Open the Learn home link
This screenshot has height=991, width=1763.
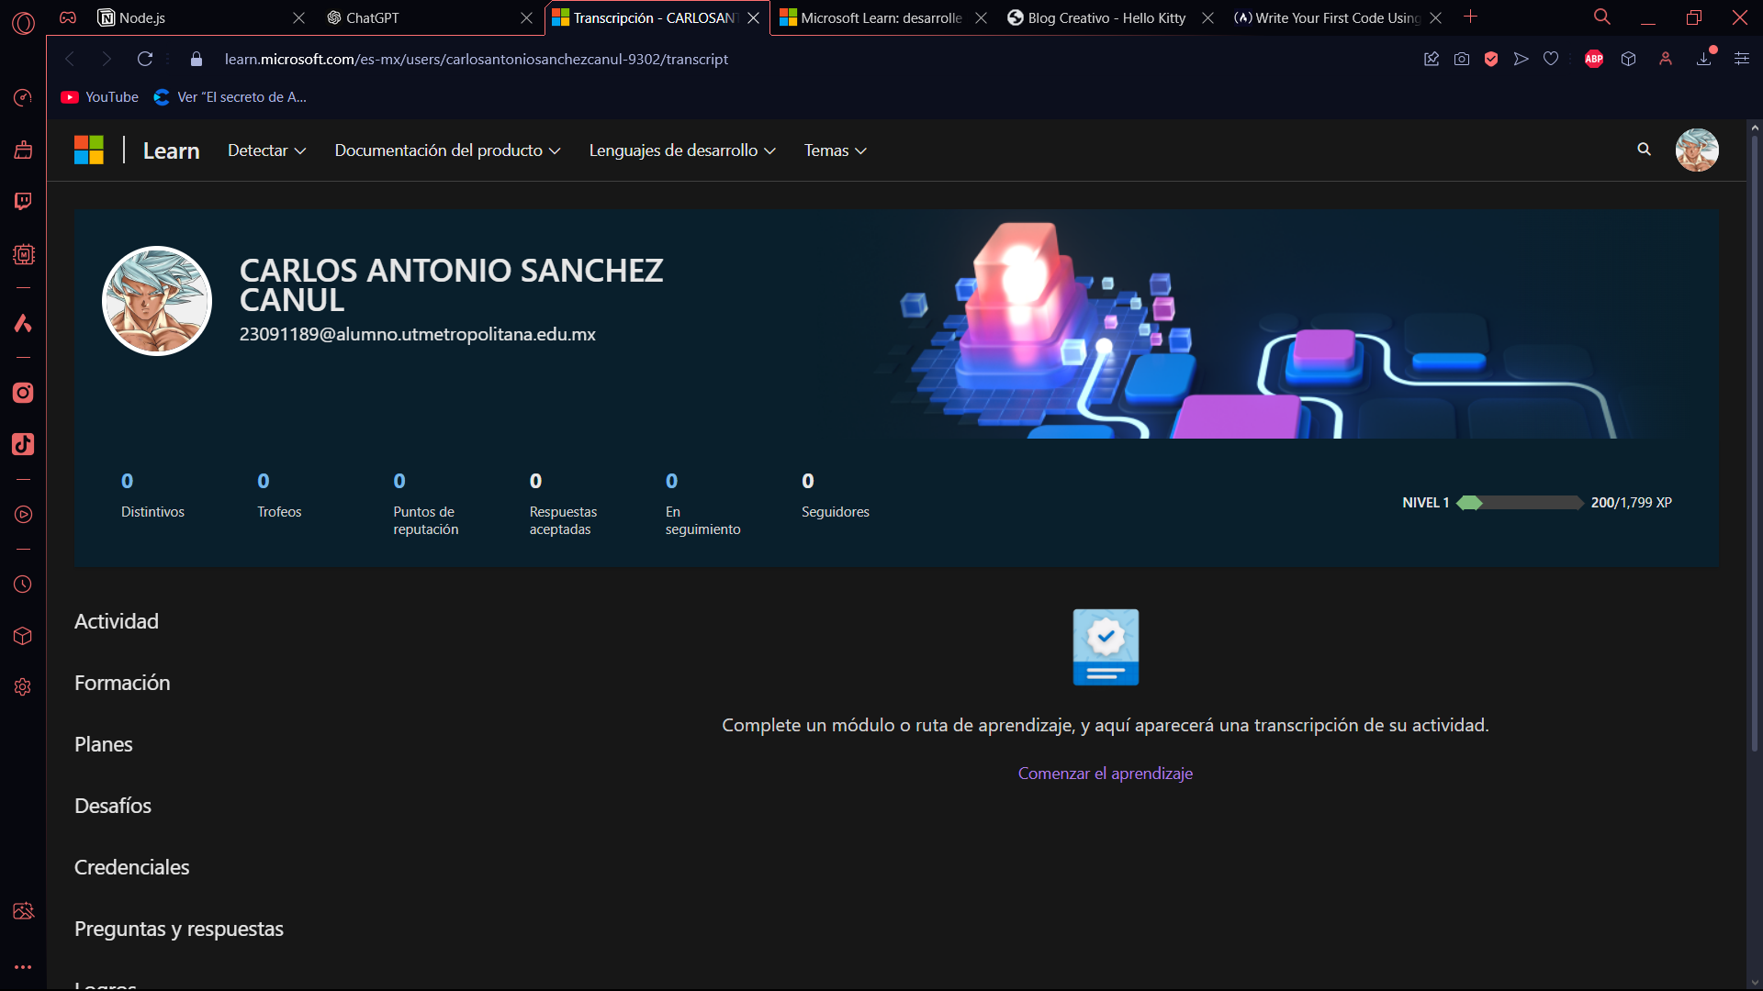(171, 150)
